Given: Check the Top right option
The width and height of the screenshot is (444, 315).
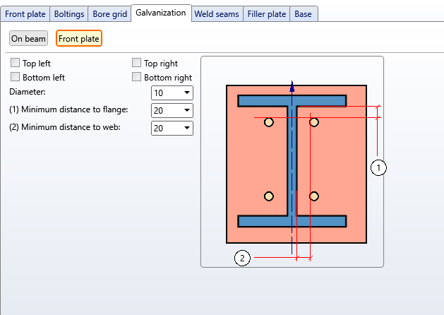Looking at the screenshot, I should [x=137, y=64].
